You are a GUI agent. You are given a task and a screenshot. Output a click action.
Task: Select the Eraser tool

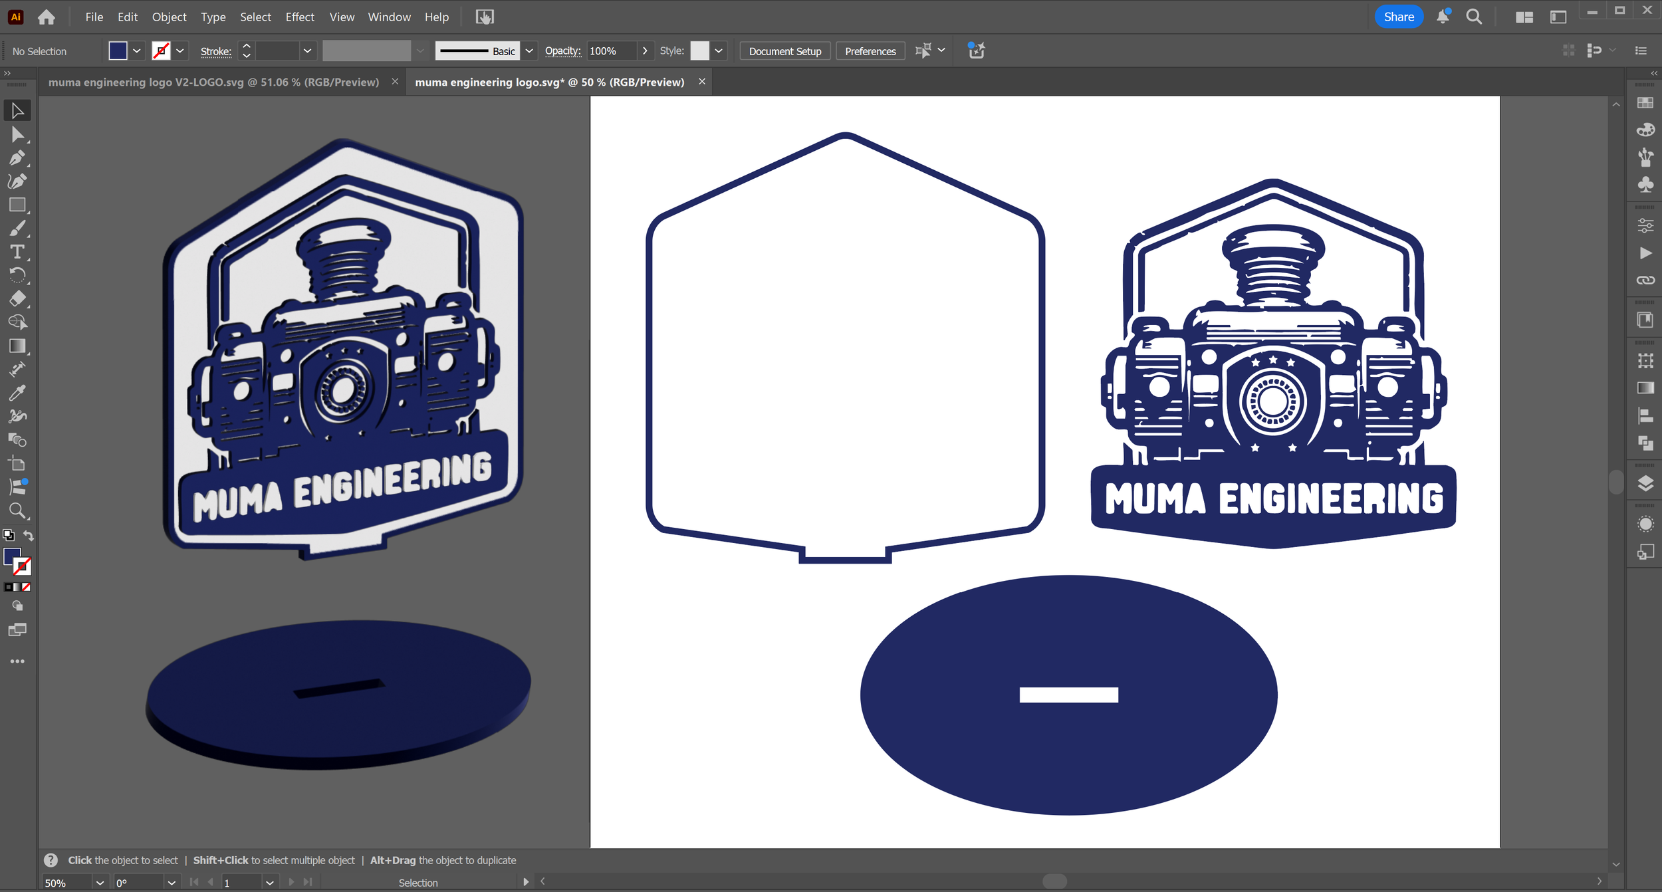pyautogui.click(x=17, y=298)
